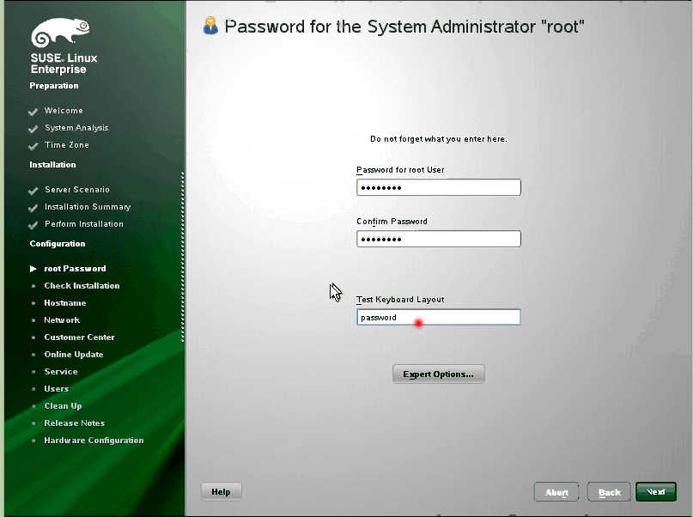The width and height of the screenshot is (693, 517).
Task: Select the Hostname step
Action: click(x=65, y=303)
